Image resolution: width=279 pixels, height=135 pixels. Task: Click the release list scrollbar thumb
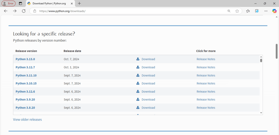pos(261,60)
